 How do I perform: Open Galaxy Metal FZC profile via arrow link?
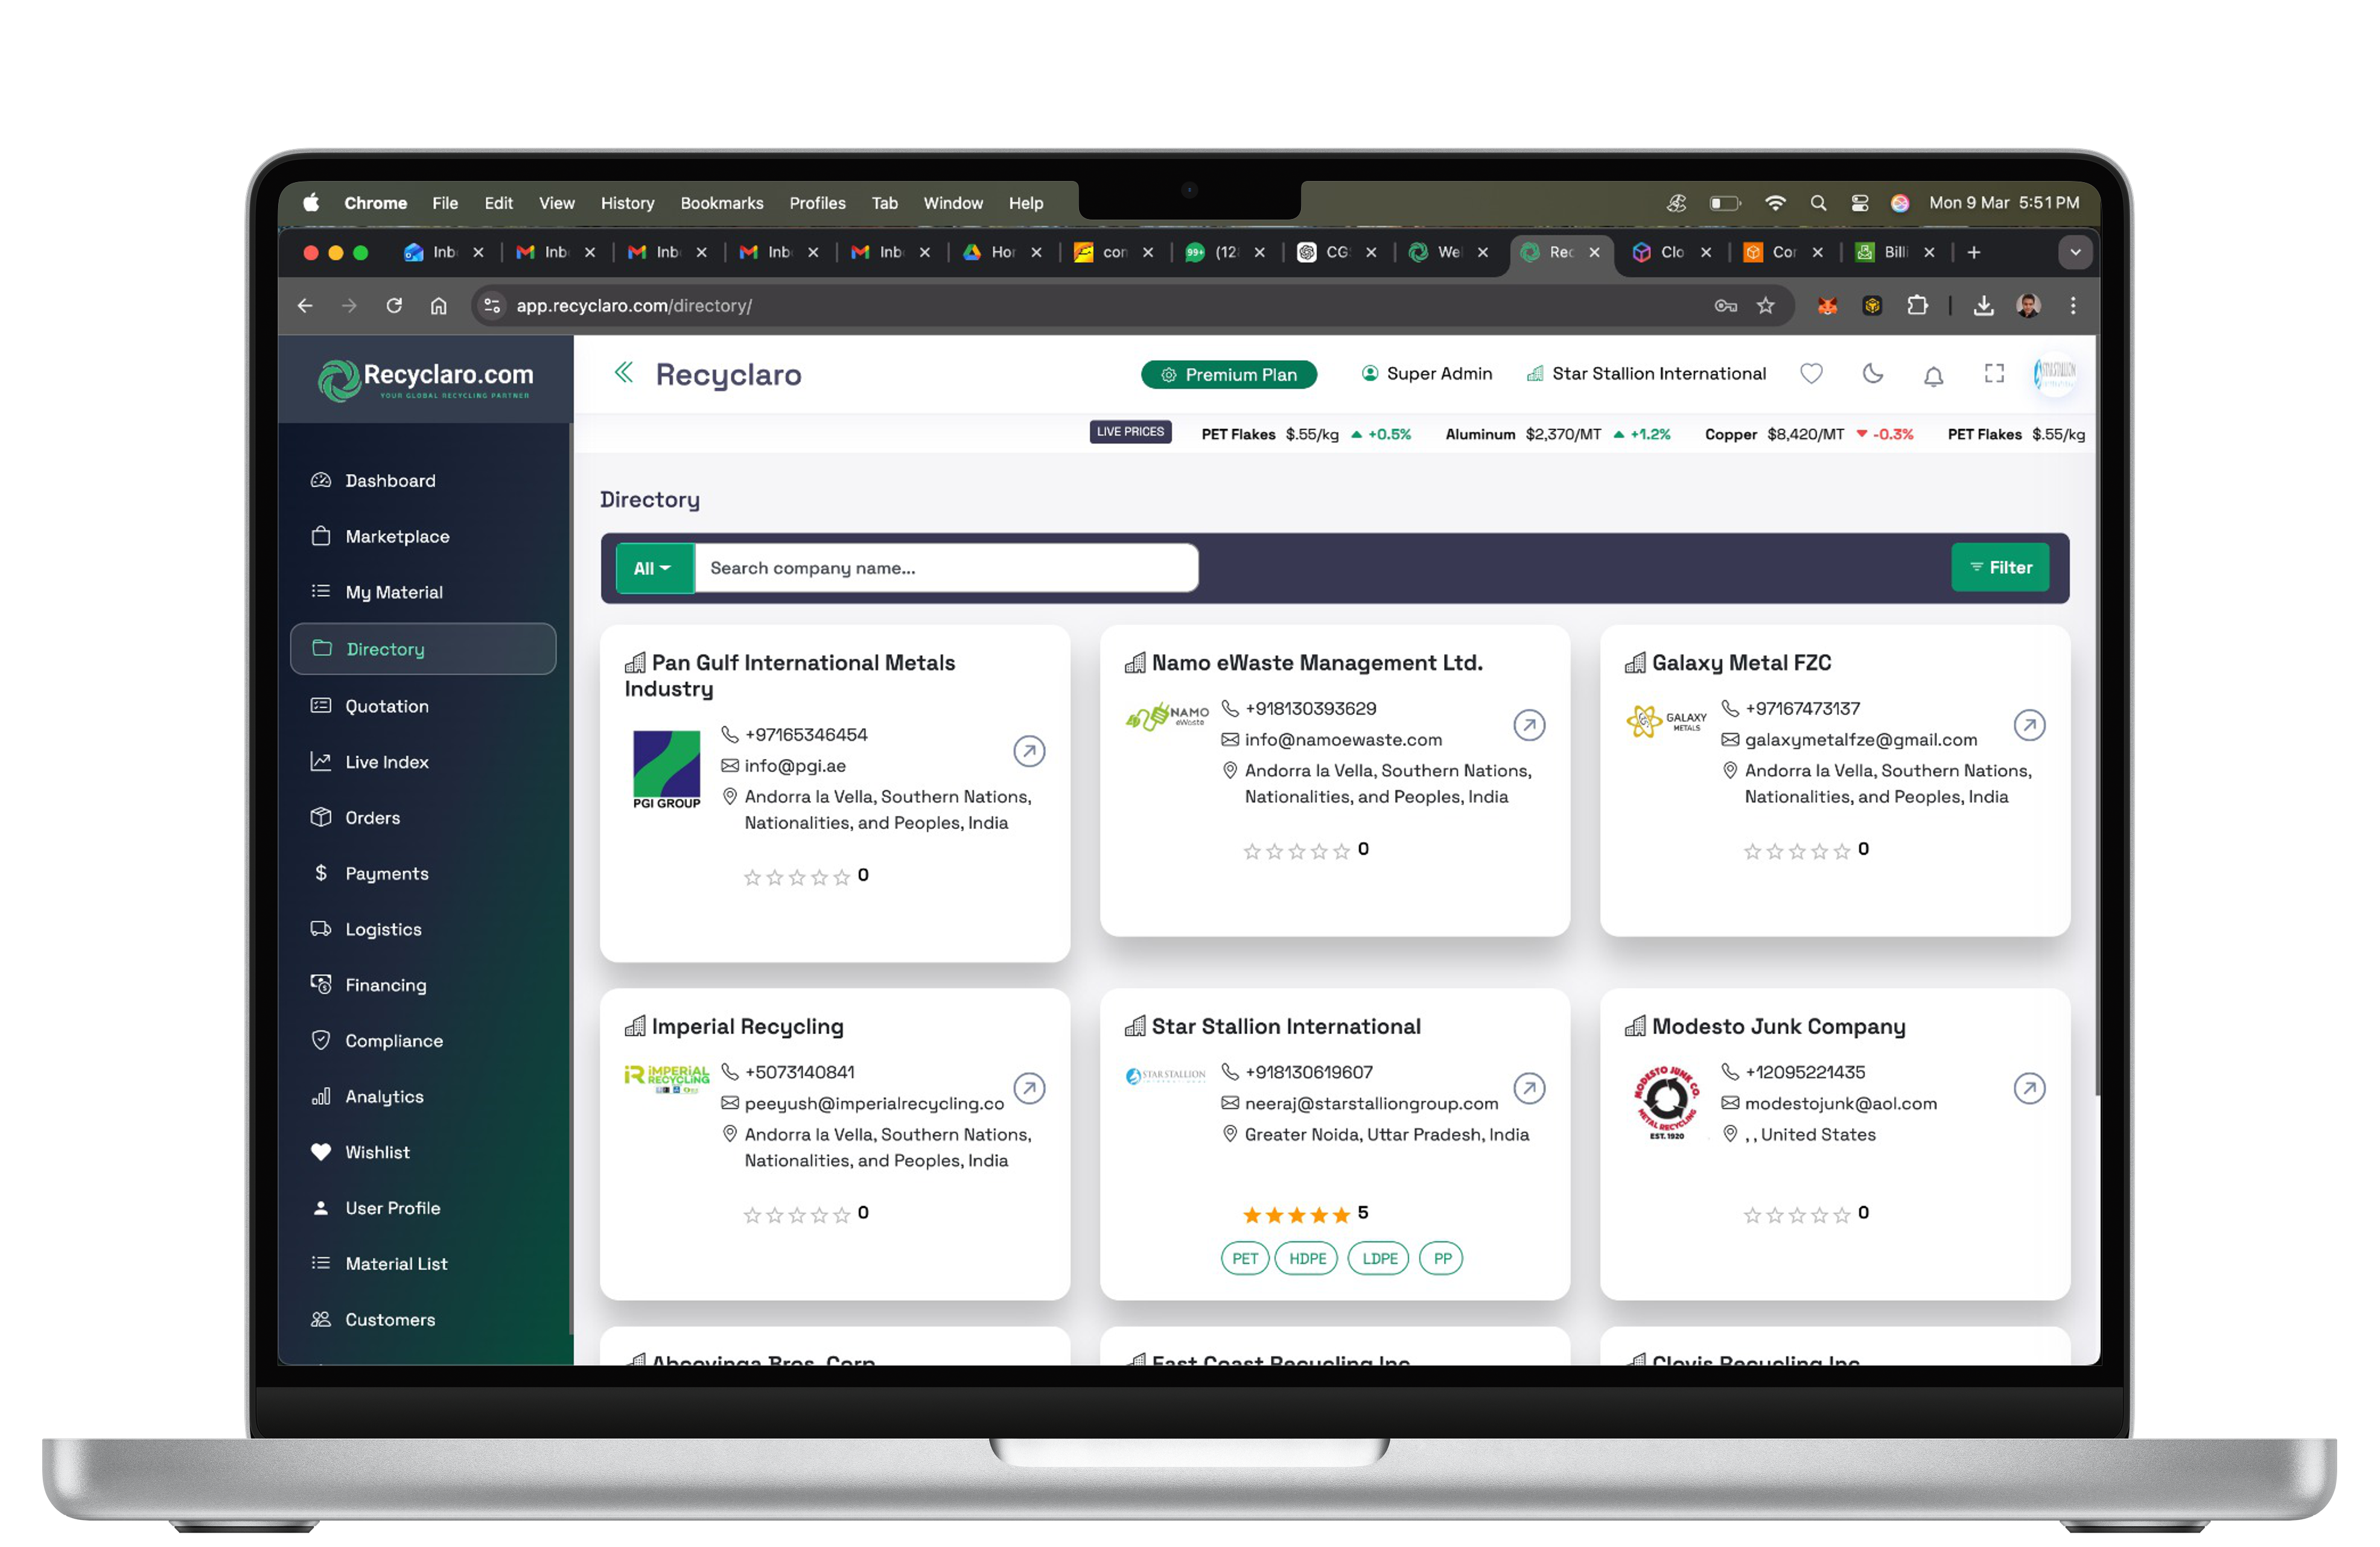click(2030, 726)
